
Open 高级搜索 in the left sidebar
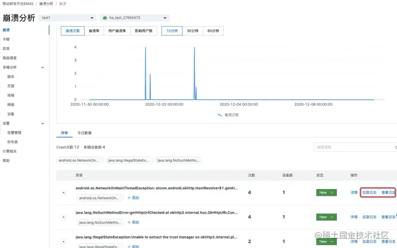coord(9,58)
